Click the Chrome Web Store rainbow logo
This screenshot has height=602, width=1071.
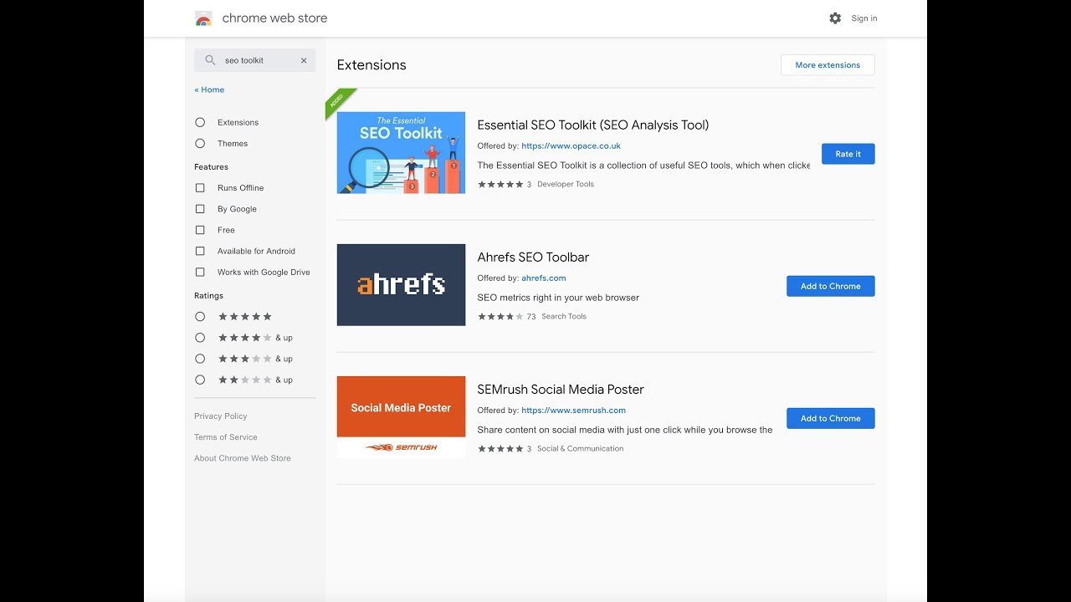203,18
